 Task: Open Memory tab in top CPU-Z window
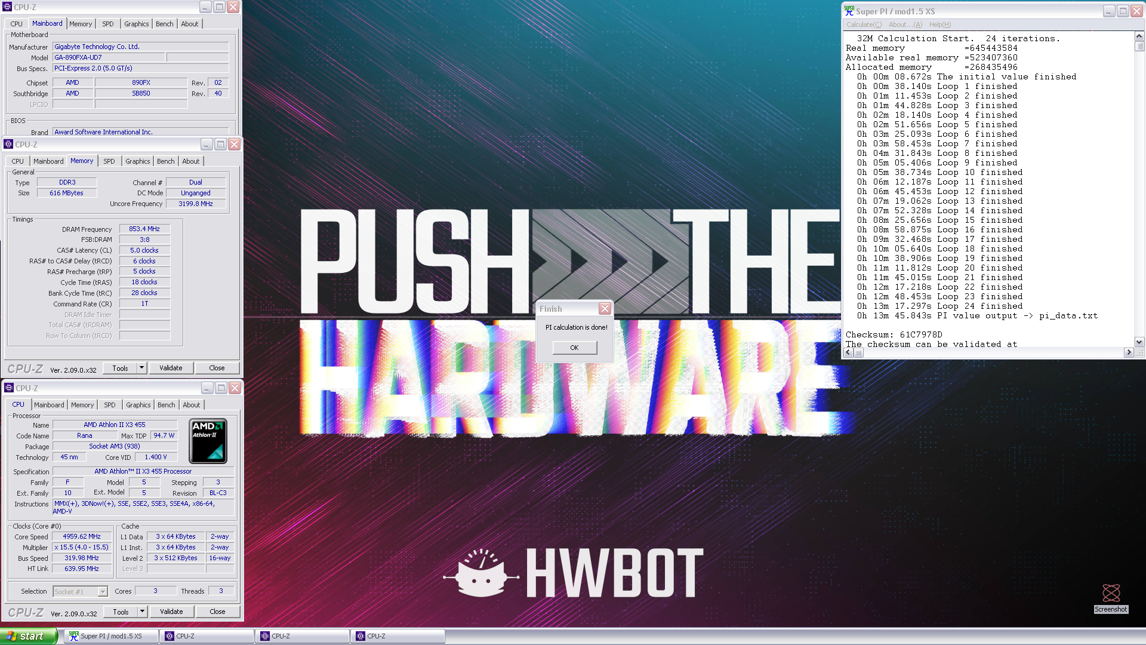[81, 24]
